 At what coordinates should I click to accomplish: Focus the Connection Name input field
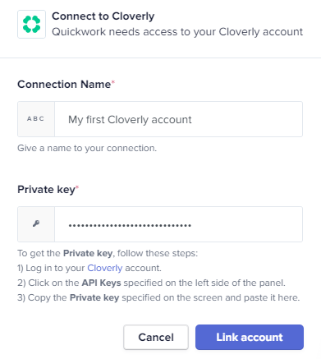coord(178,119)
